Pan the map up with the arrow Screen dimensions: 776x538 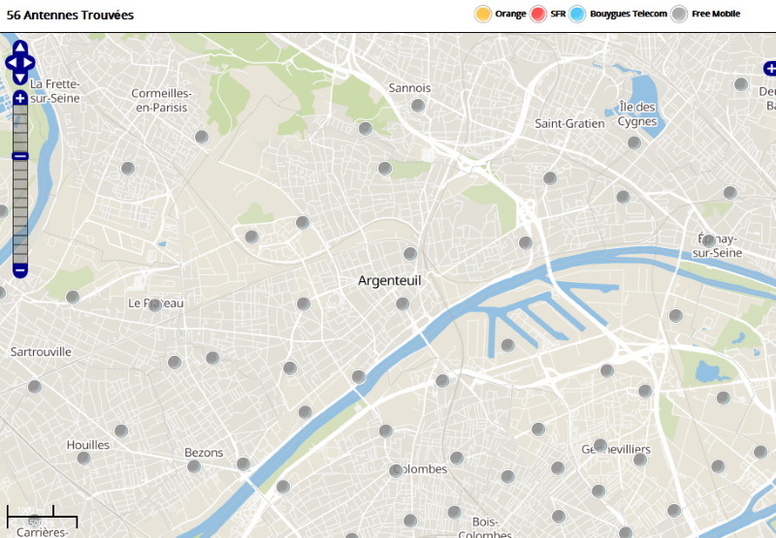[x=20, y=47]
